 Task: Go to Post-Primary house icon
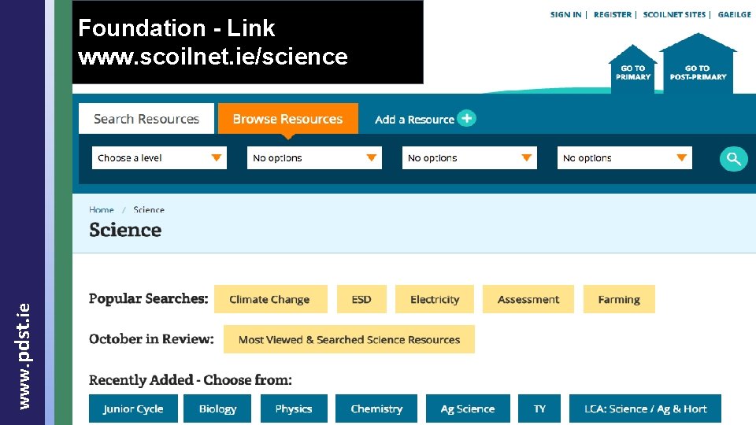pyautogui.click(x=698, y=63)
